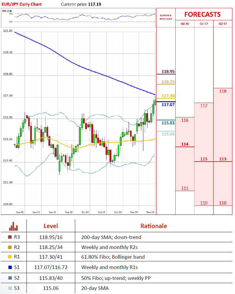The width and height of the screenshot is (235, 294).
Task: Click the Q2 17 forecast value 118
Action: coord(223,91)
